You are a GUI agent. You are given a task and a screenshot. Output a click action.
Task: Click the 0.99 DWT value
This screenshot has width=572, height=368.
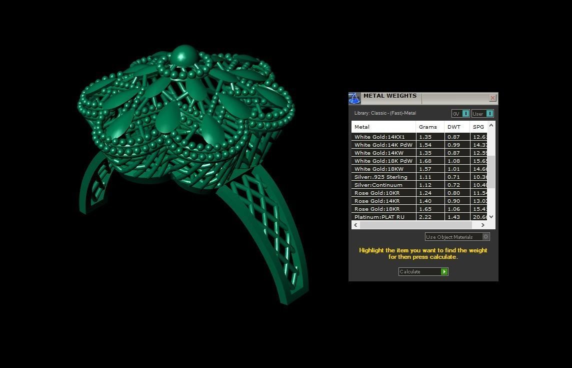point(454,145)
